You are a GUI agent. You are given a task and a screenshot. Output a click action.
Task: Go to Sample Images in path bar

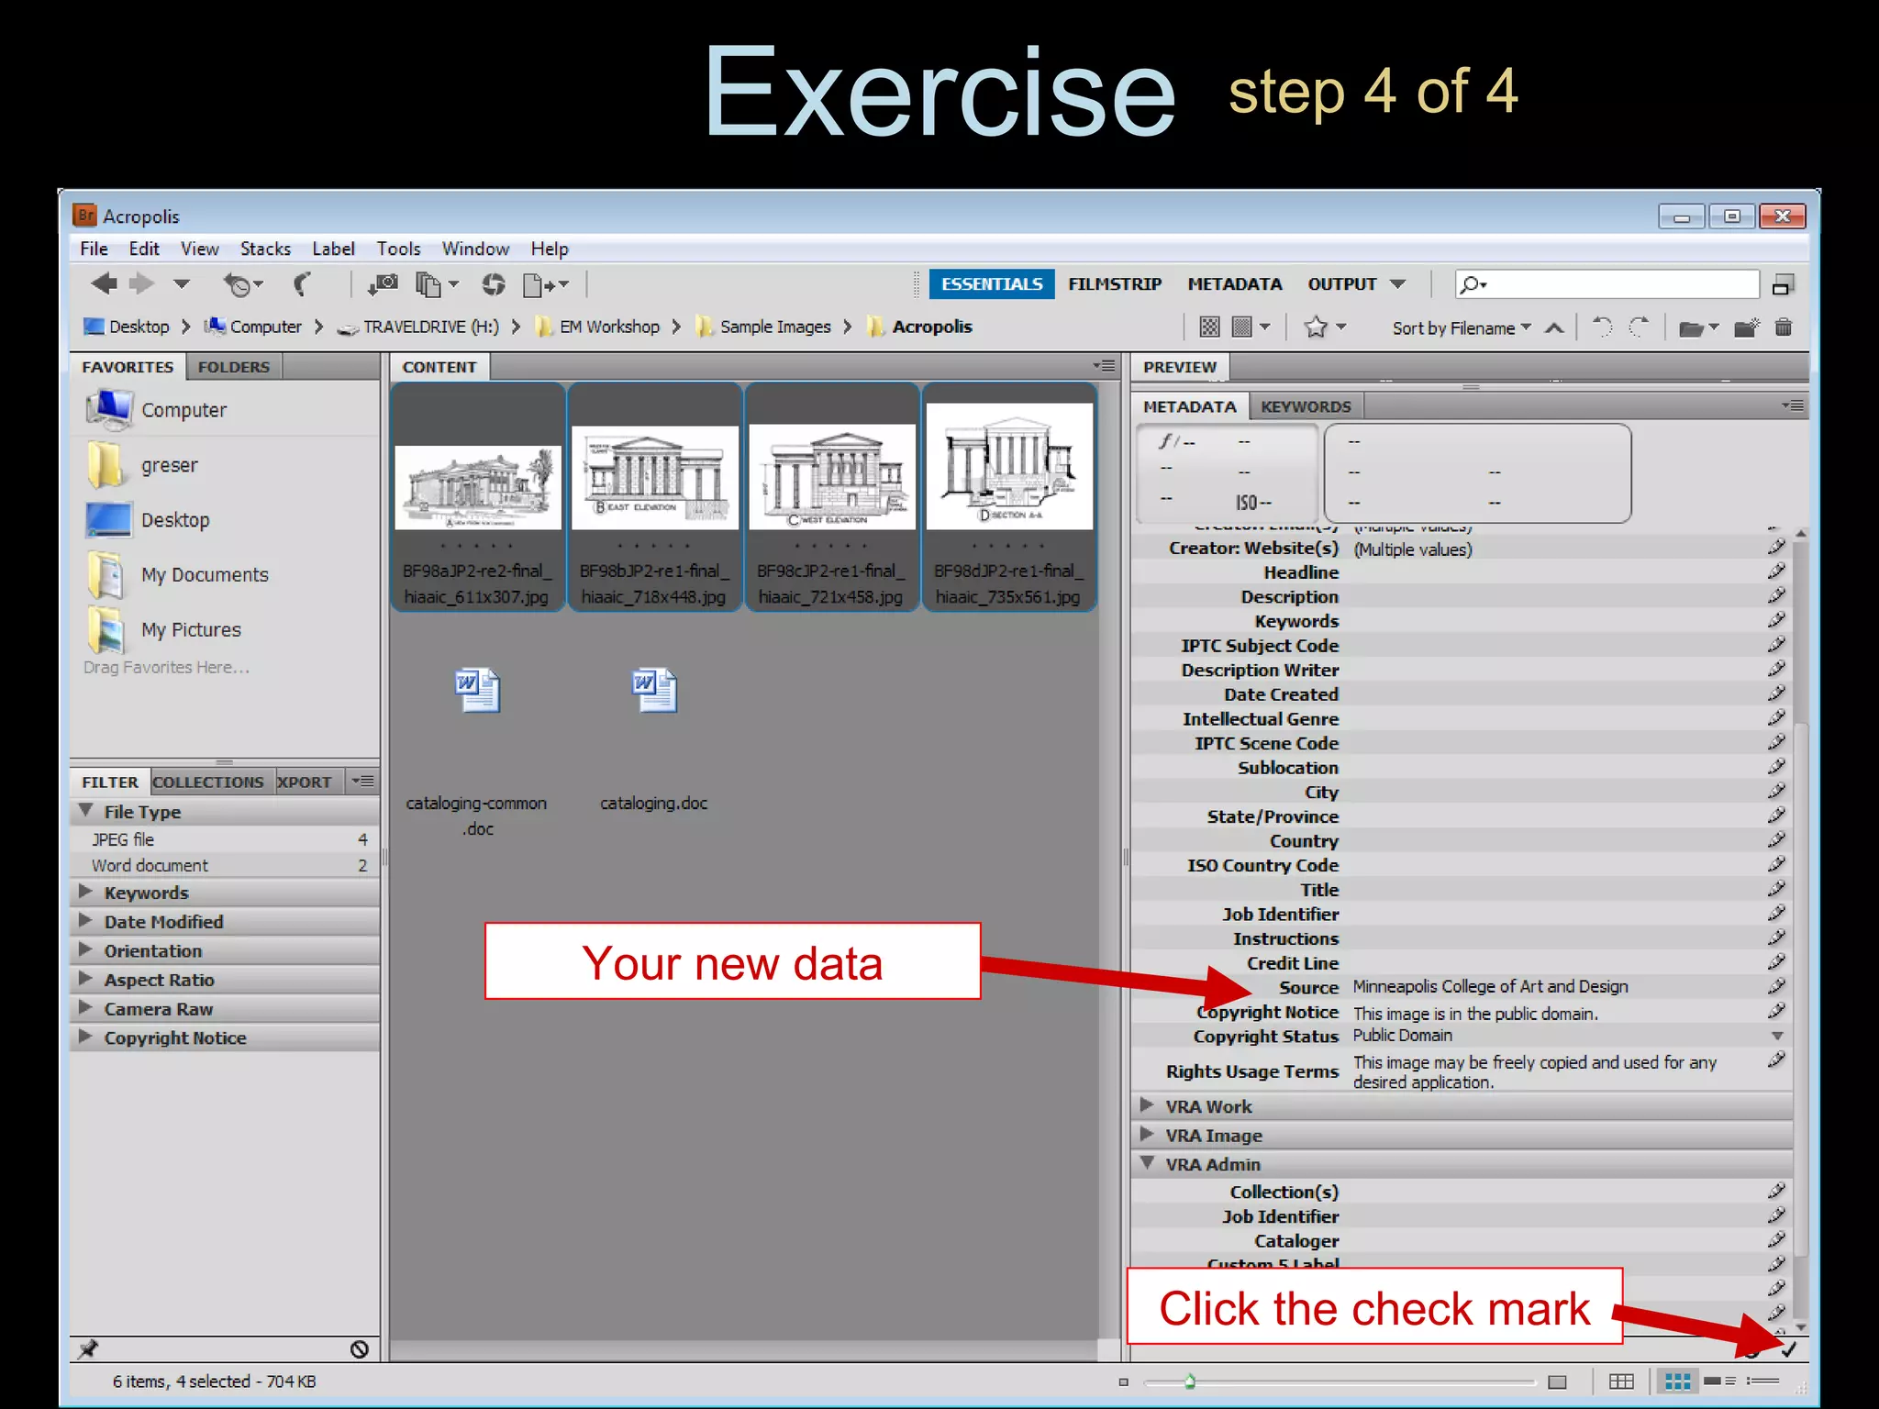coord(774,327)
